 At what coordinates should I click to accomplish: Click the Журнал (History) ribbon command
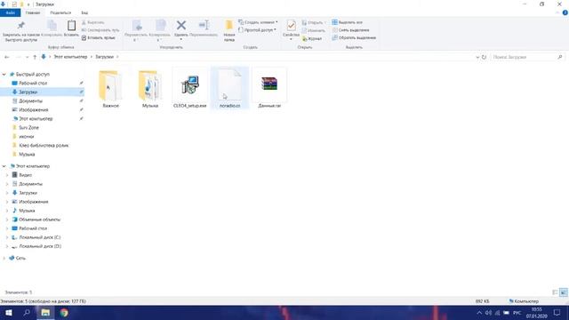coord(312,38)
